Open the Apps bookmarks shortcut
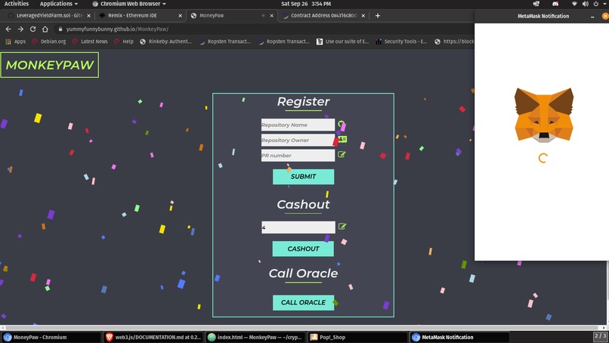Viewport: 609px width, 343px height. tap(16, 42)
